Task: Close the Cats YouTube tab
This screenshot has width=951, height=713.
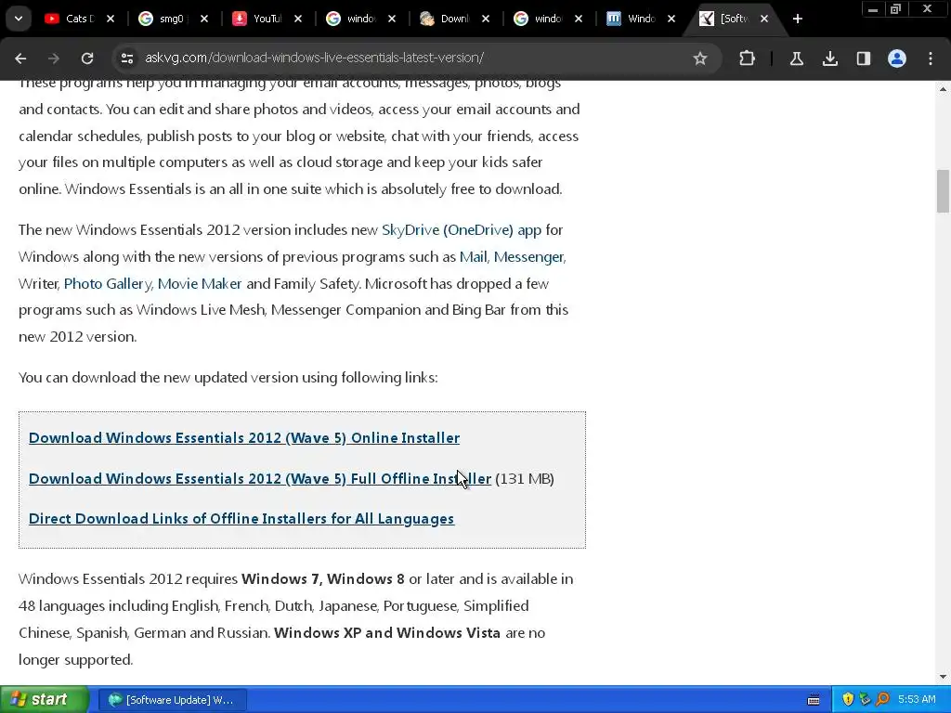Action: pos(111,19)
